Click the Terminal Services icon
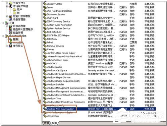 45,46
